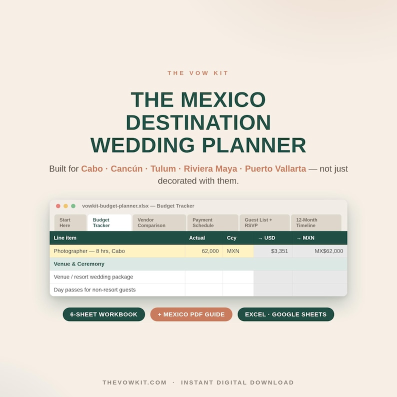The width and height of the screenshot is (397, 397).
Task: Open the Payment Schedule tab
Action: (212, 222)
